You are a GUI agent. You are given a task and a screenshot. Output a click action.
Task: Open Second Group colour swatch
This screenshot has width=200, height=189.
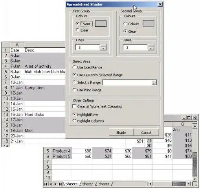(x=148, y=23)
